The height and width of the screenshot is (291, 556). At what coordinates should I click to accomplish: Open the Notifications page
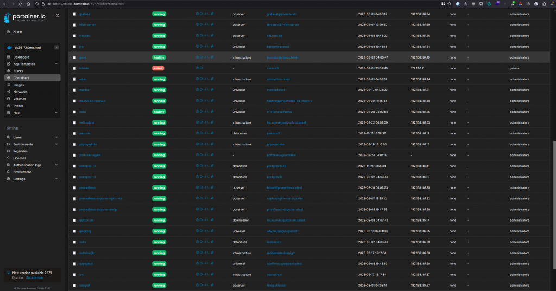click(22, 172)
